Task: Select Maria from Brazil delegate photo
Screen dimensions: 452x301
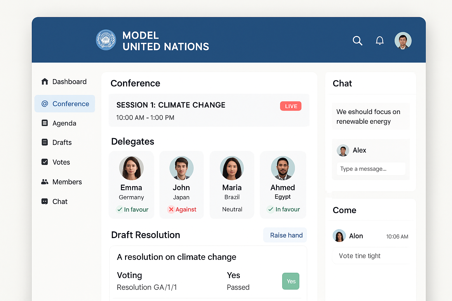Action: [x=232, y=168]
